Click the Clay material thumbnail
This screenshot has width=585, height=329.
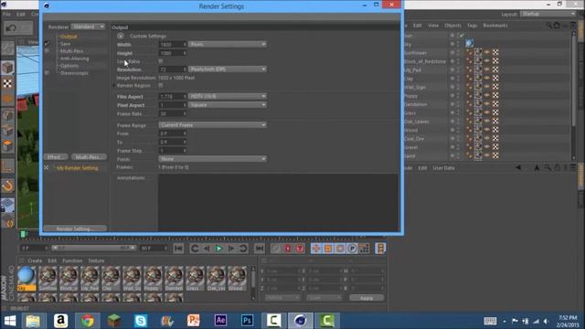[111, 279]
